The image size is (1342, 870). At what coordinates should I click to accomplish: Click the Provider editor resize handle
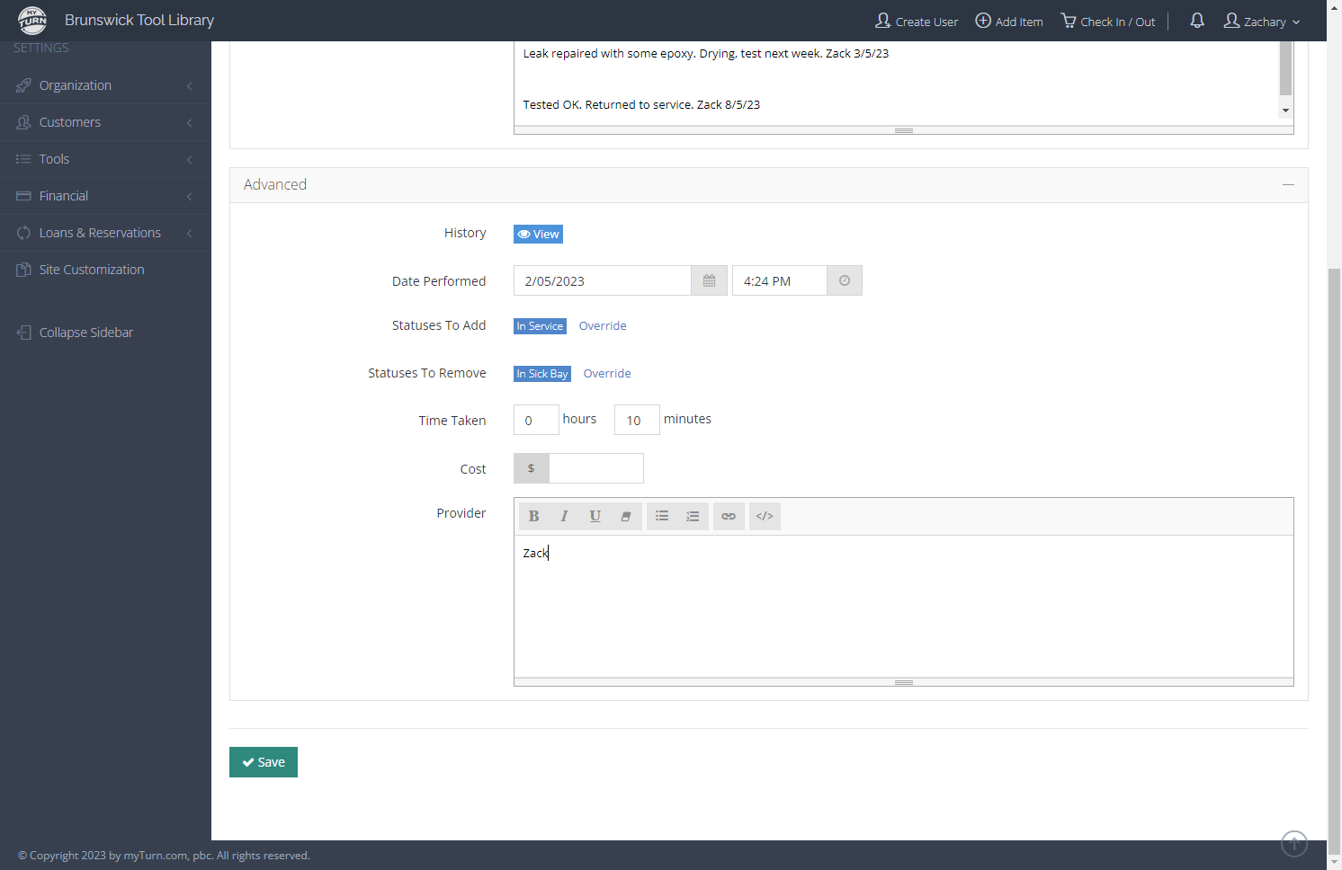(x=904, y=682)
